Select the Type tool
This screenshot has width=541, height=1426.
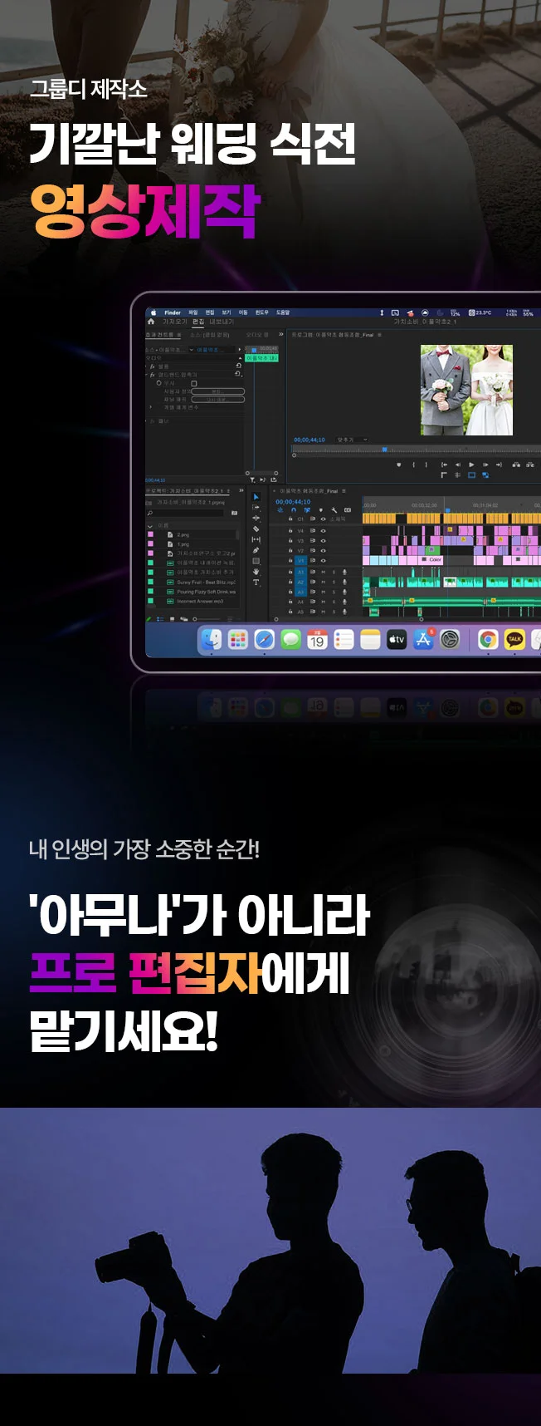(x=256, y=582)
